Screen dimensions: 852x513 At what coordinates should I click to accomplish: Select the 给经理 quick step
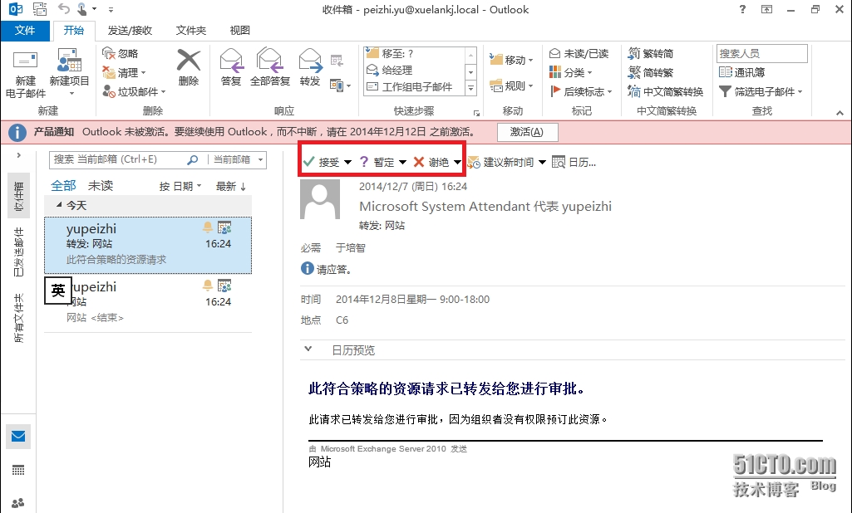click(x=414, y=70)
